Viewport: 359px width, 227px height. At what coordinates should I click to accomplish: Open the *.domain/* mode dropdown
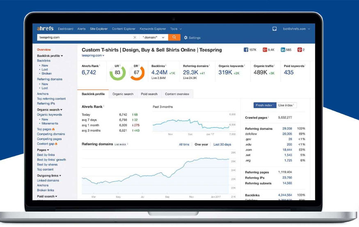(x=153, y=37)
